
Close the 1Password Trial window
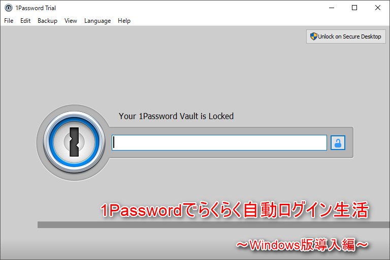point(378,8)
